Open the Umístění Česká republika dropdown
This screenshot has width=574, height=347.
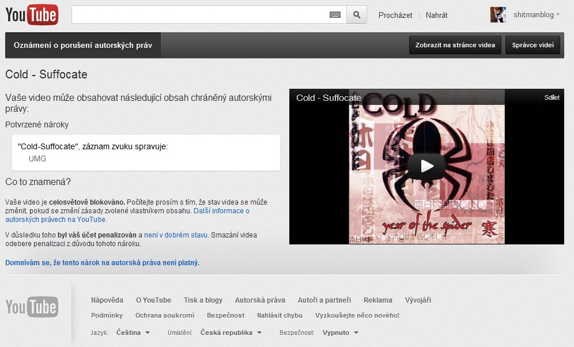[231, 333]
